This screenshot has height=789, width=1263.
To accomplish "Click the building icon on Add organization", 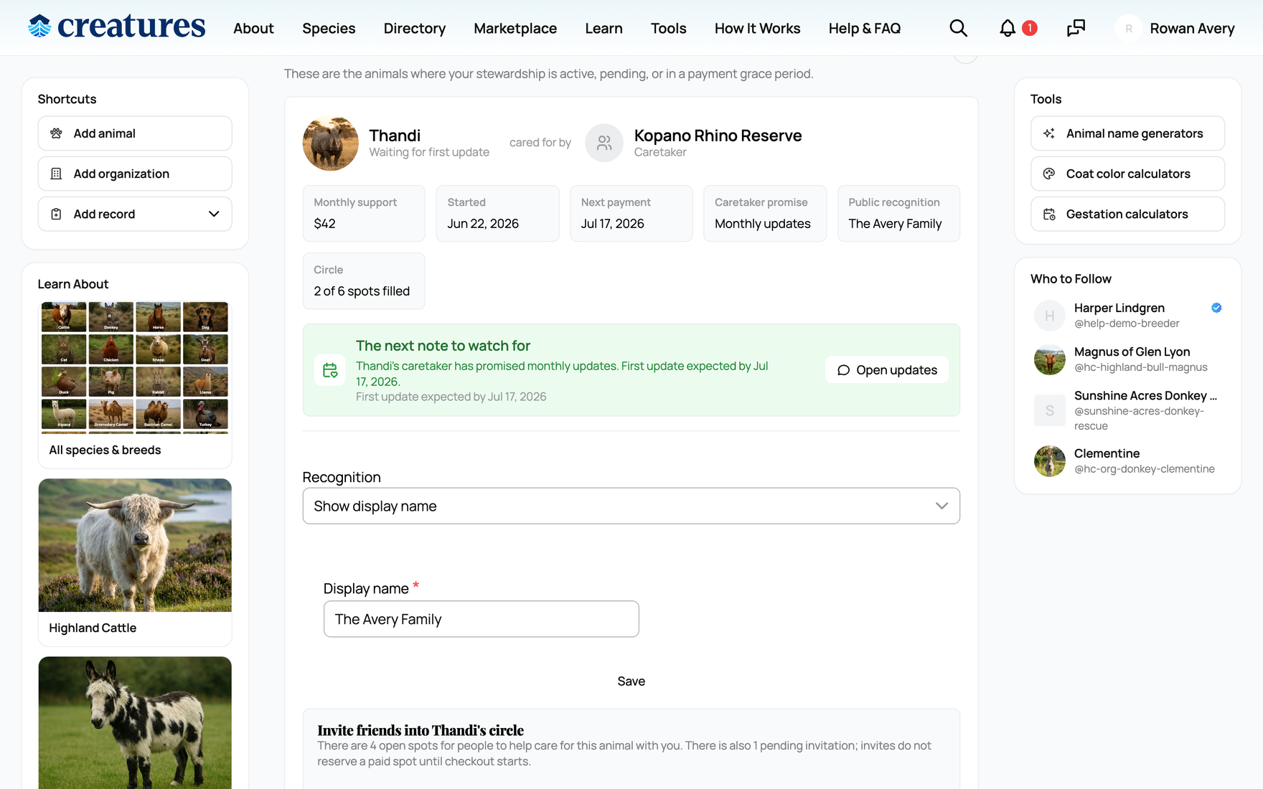I will 56,174.
